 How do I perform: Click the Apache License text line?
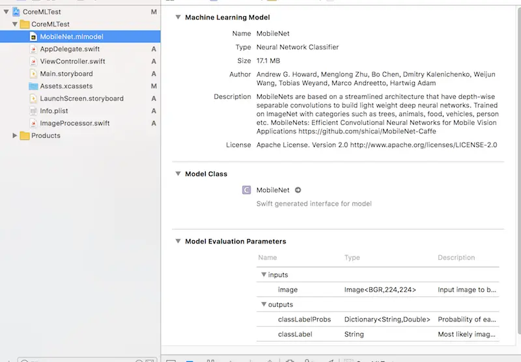[x=376, y=145]
